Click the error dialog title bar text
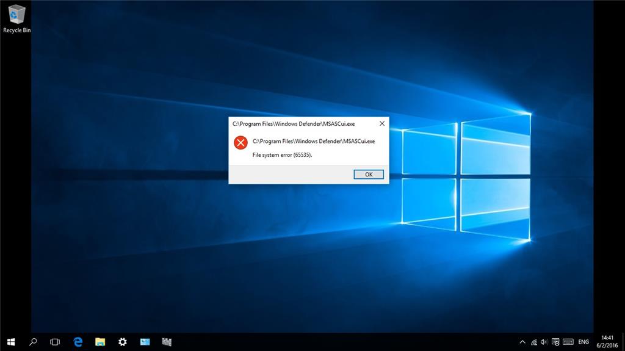The height and width of the screenshot is (351, 625). click(x=294, y=124)
